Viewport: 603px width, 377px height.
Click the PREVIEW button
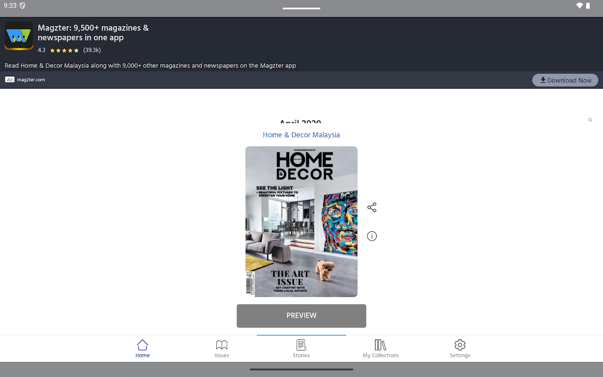tap(301, 316)
